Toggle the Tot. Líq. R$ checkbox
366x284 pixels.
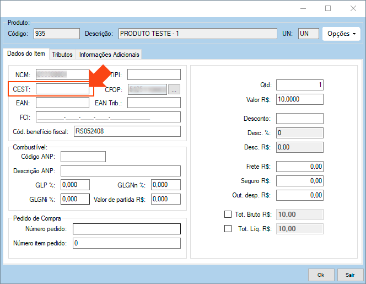click(228, 229)
